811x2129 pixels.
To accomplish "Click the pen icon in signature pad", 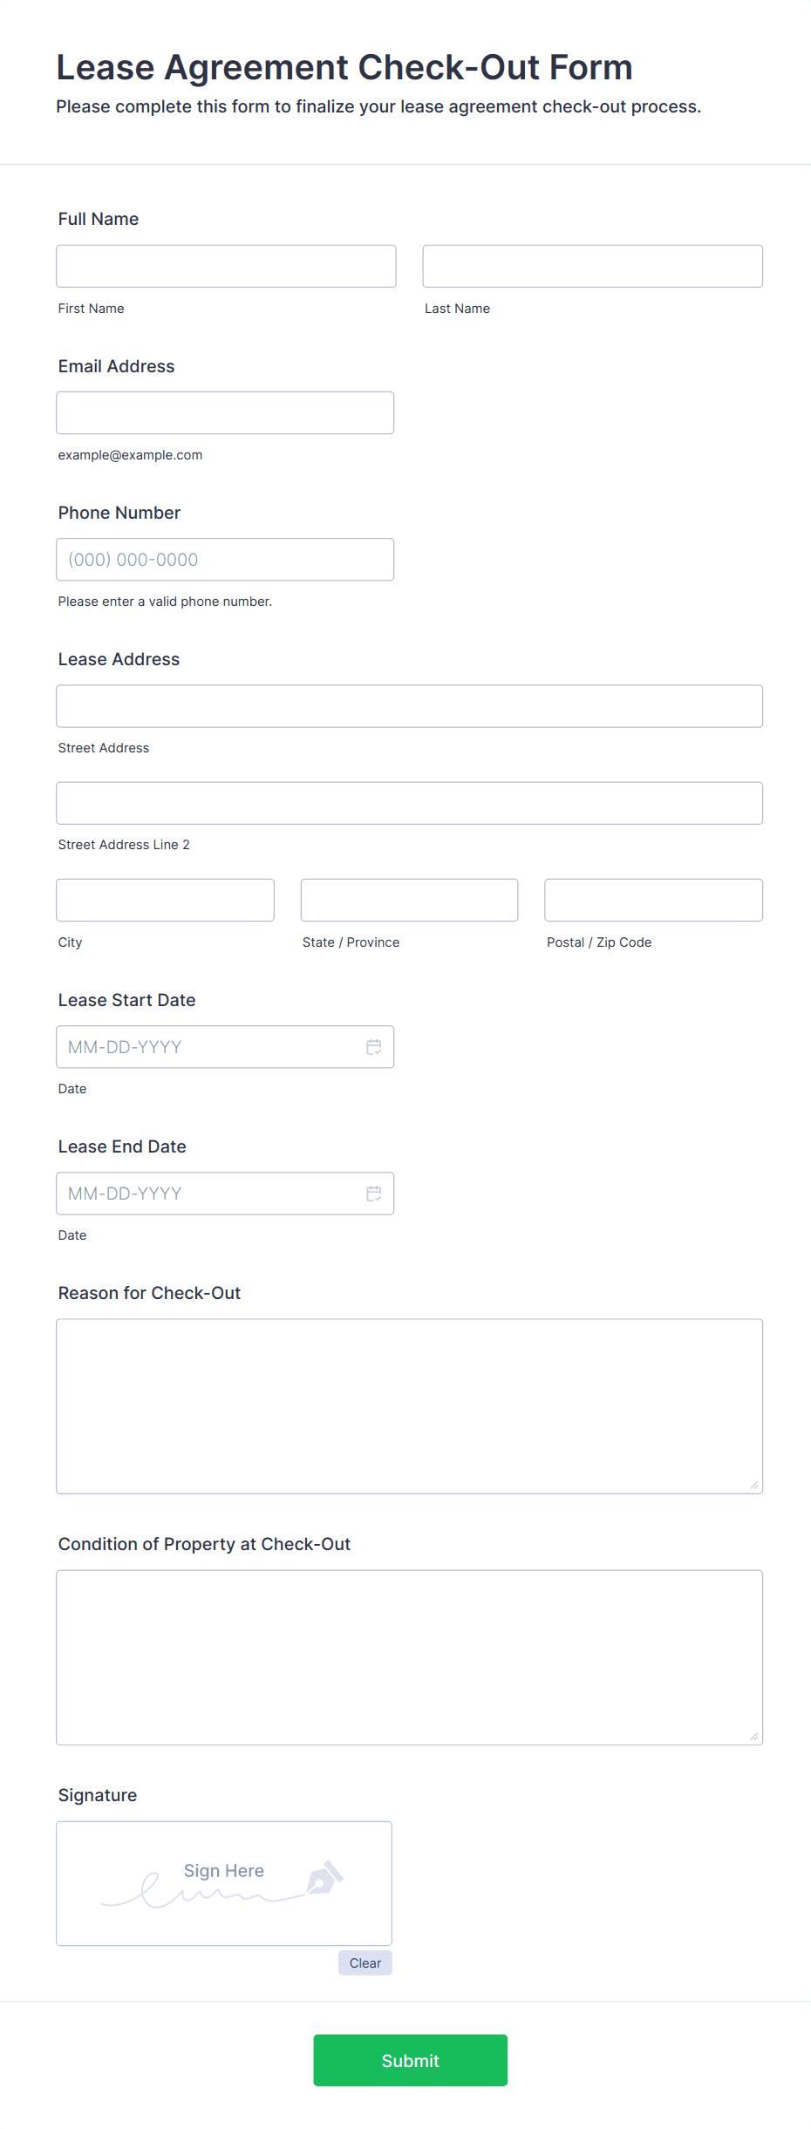I will [x=325, y=1878].
